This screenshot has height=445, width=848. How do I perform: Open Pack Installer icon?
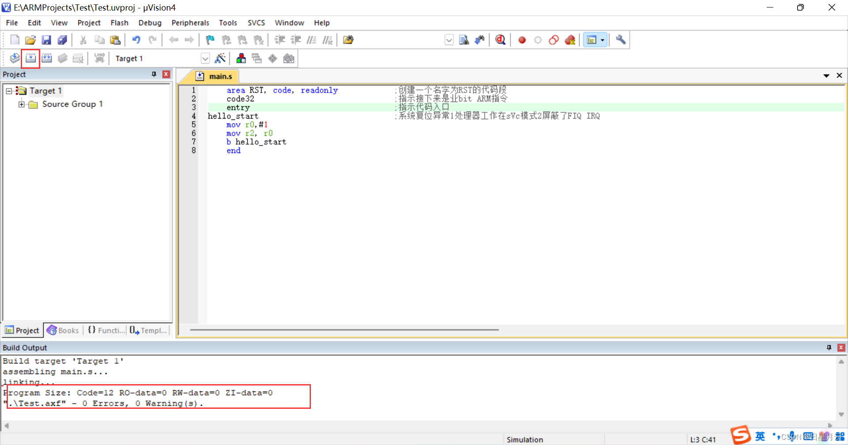pyautogui.click(x=289, y=58)
